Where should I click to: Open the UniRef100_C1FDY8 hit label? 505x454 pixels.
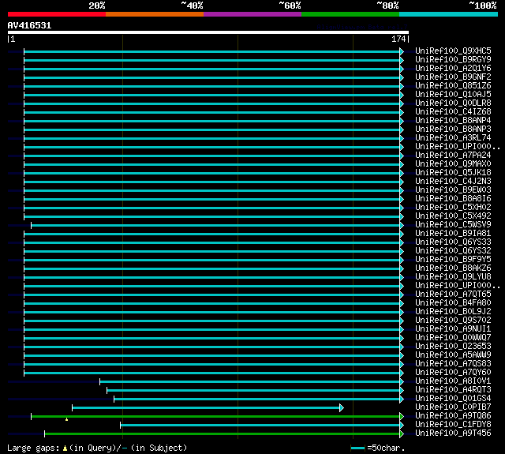pos(453,425)
